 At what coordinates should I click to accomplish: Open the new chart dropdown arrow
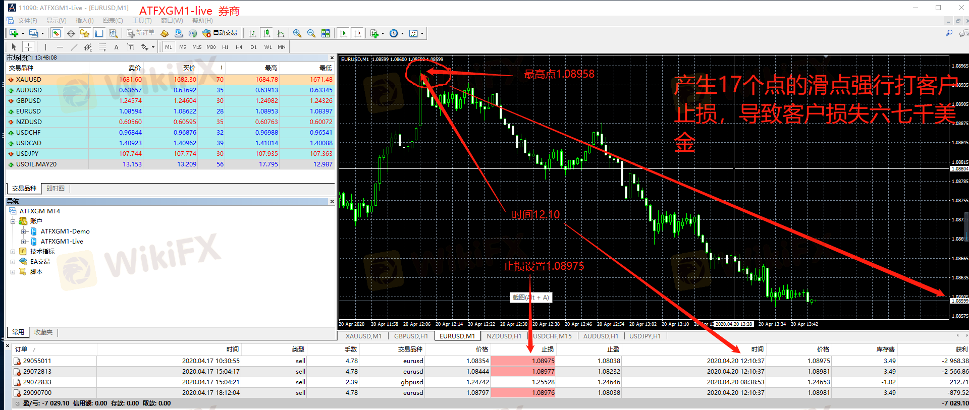tap(23, 33)
